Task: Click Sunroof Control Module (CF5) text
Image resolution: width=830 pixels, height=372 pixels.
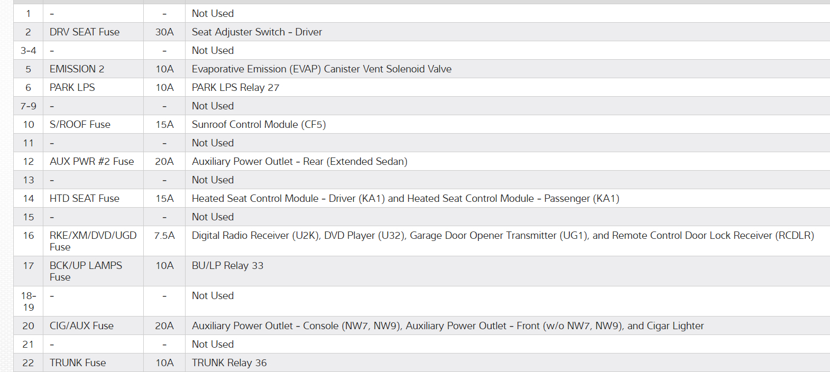Action: [x=259, y=124]
